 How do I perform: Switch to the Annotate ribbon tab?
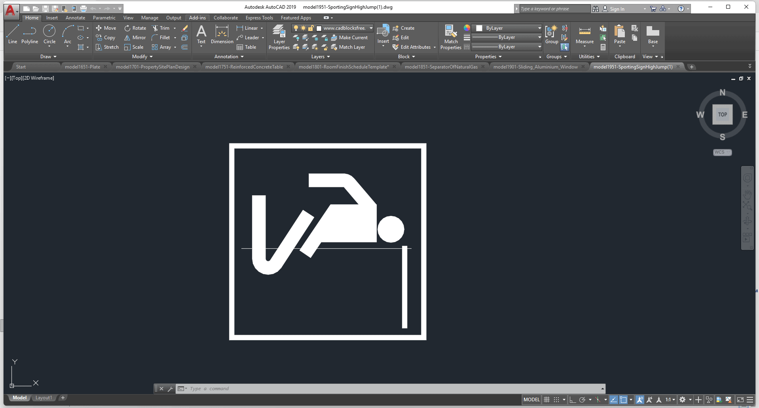tap(75, 18)
